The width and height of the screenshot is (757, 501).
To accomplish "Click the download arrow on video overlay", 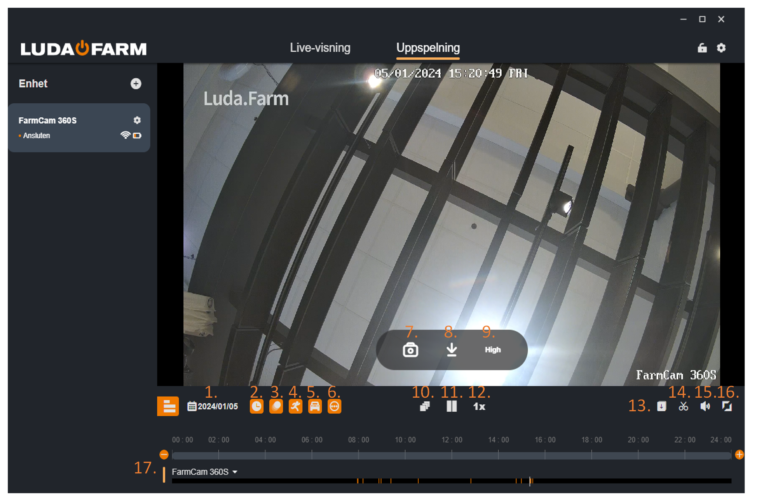I will [451, 350].
